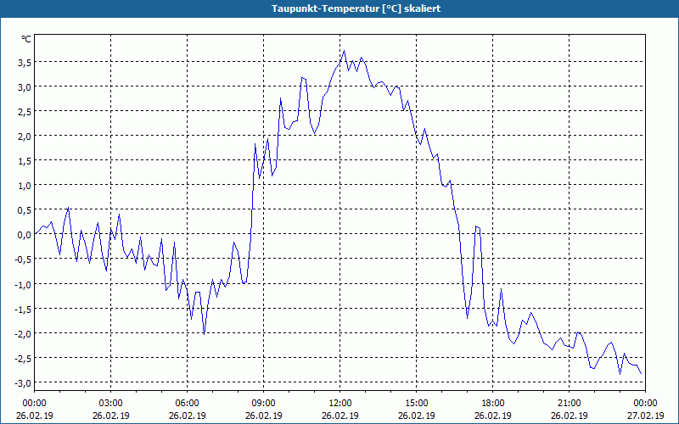Click the -1,5 y-axis value
Viewport: 679px width, 424px height.
23,309
